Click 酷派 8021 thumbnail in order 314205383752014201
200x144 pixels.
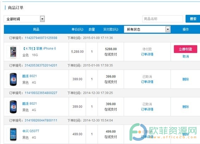13,79
